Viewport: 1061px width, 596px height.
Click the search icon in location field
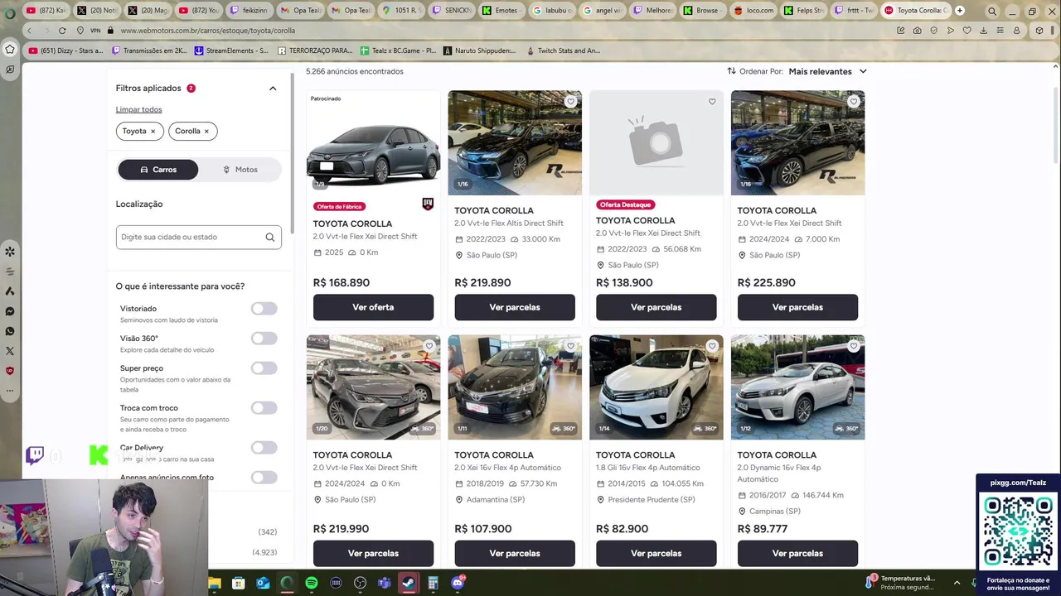click(x=269, y=238)
